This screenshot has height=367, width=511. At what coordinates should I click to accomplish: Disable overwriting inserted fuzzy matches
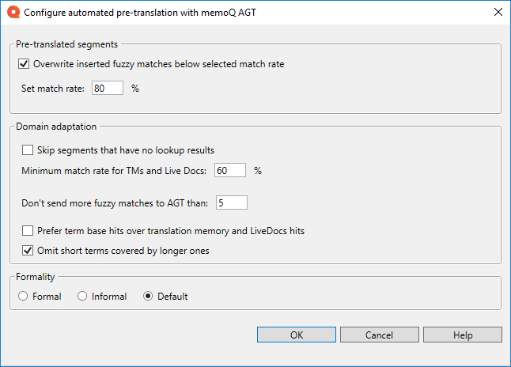[24, 64]
